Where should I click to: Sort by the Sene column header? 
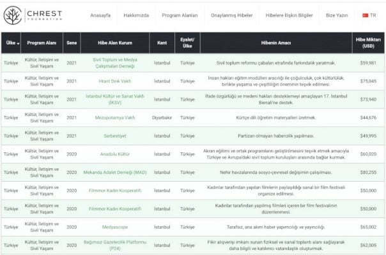point(72,43)
